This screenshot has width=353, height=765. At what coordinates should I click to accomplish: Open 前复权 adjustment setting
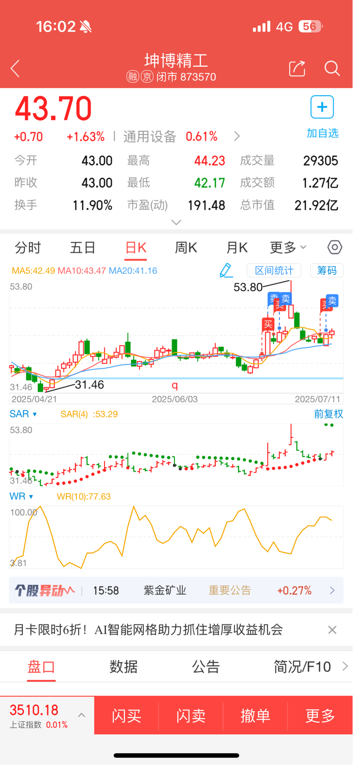[x=328, y=414]
